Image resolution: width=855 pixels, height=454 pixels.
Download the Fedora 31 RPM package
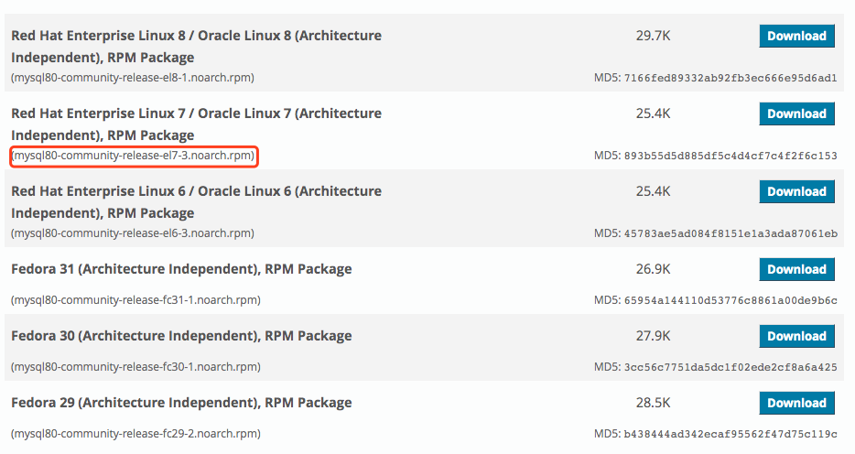point(796,270)
